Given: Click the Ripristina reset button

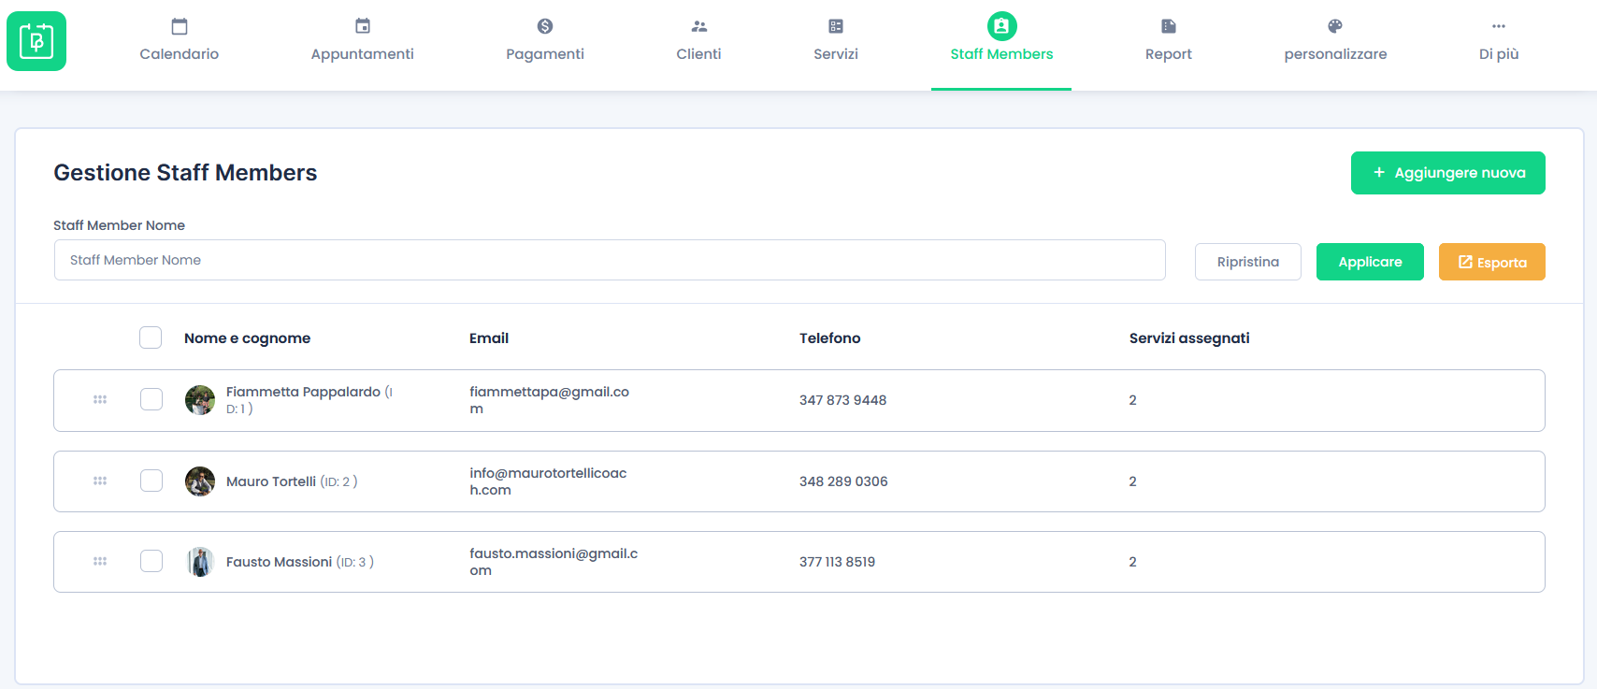Looking at the screenshot, I should point(1247,262).
